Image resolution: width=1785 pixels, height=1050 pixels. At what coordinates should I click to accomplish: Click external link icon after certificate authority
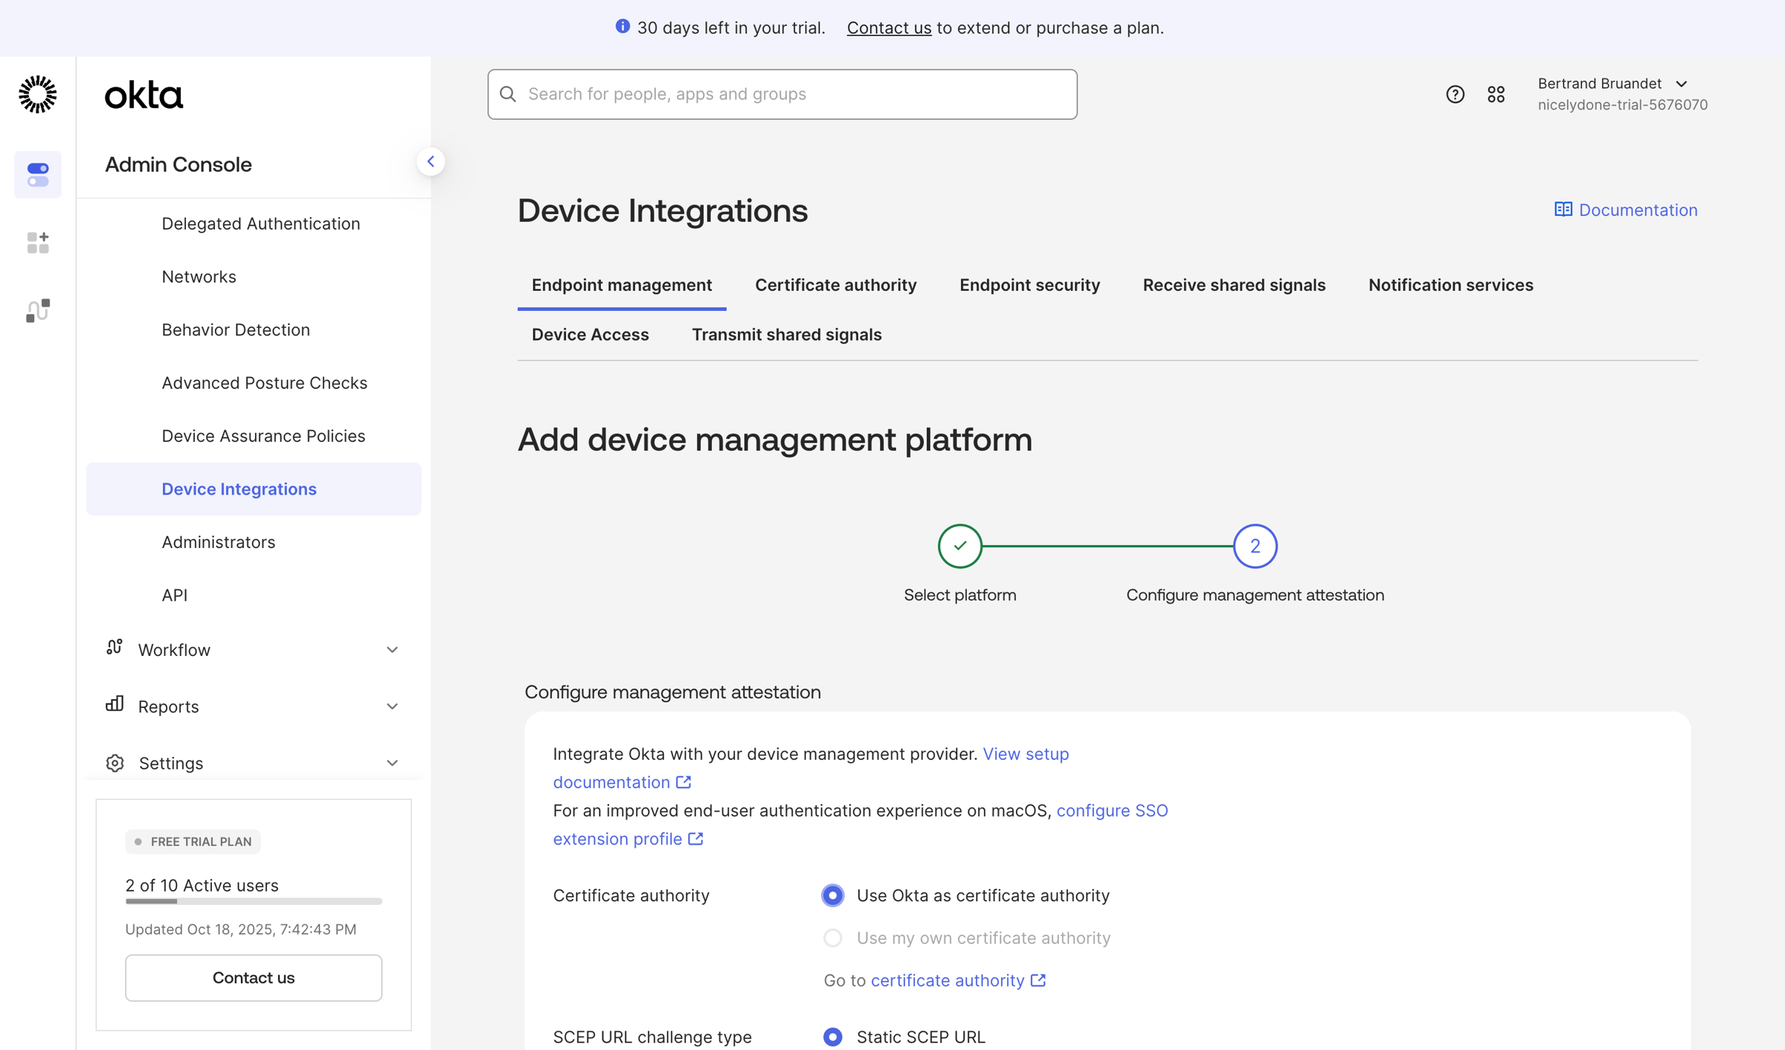coord(1038,981)
